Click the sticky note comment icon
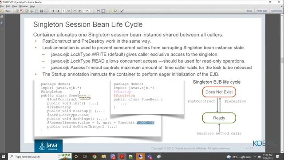This screenshot has width=284, height=160. pos(110,11)
